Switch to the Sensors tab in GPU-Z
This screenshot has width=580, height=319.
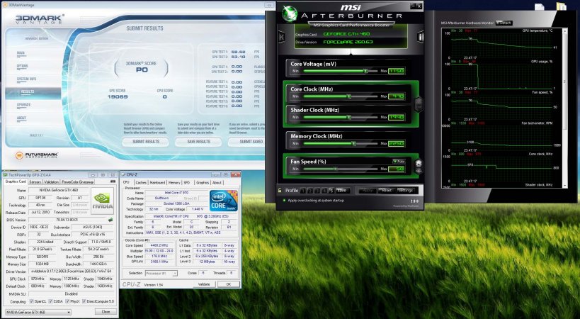tap(35, 181)
